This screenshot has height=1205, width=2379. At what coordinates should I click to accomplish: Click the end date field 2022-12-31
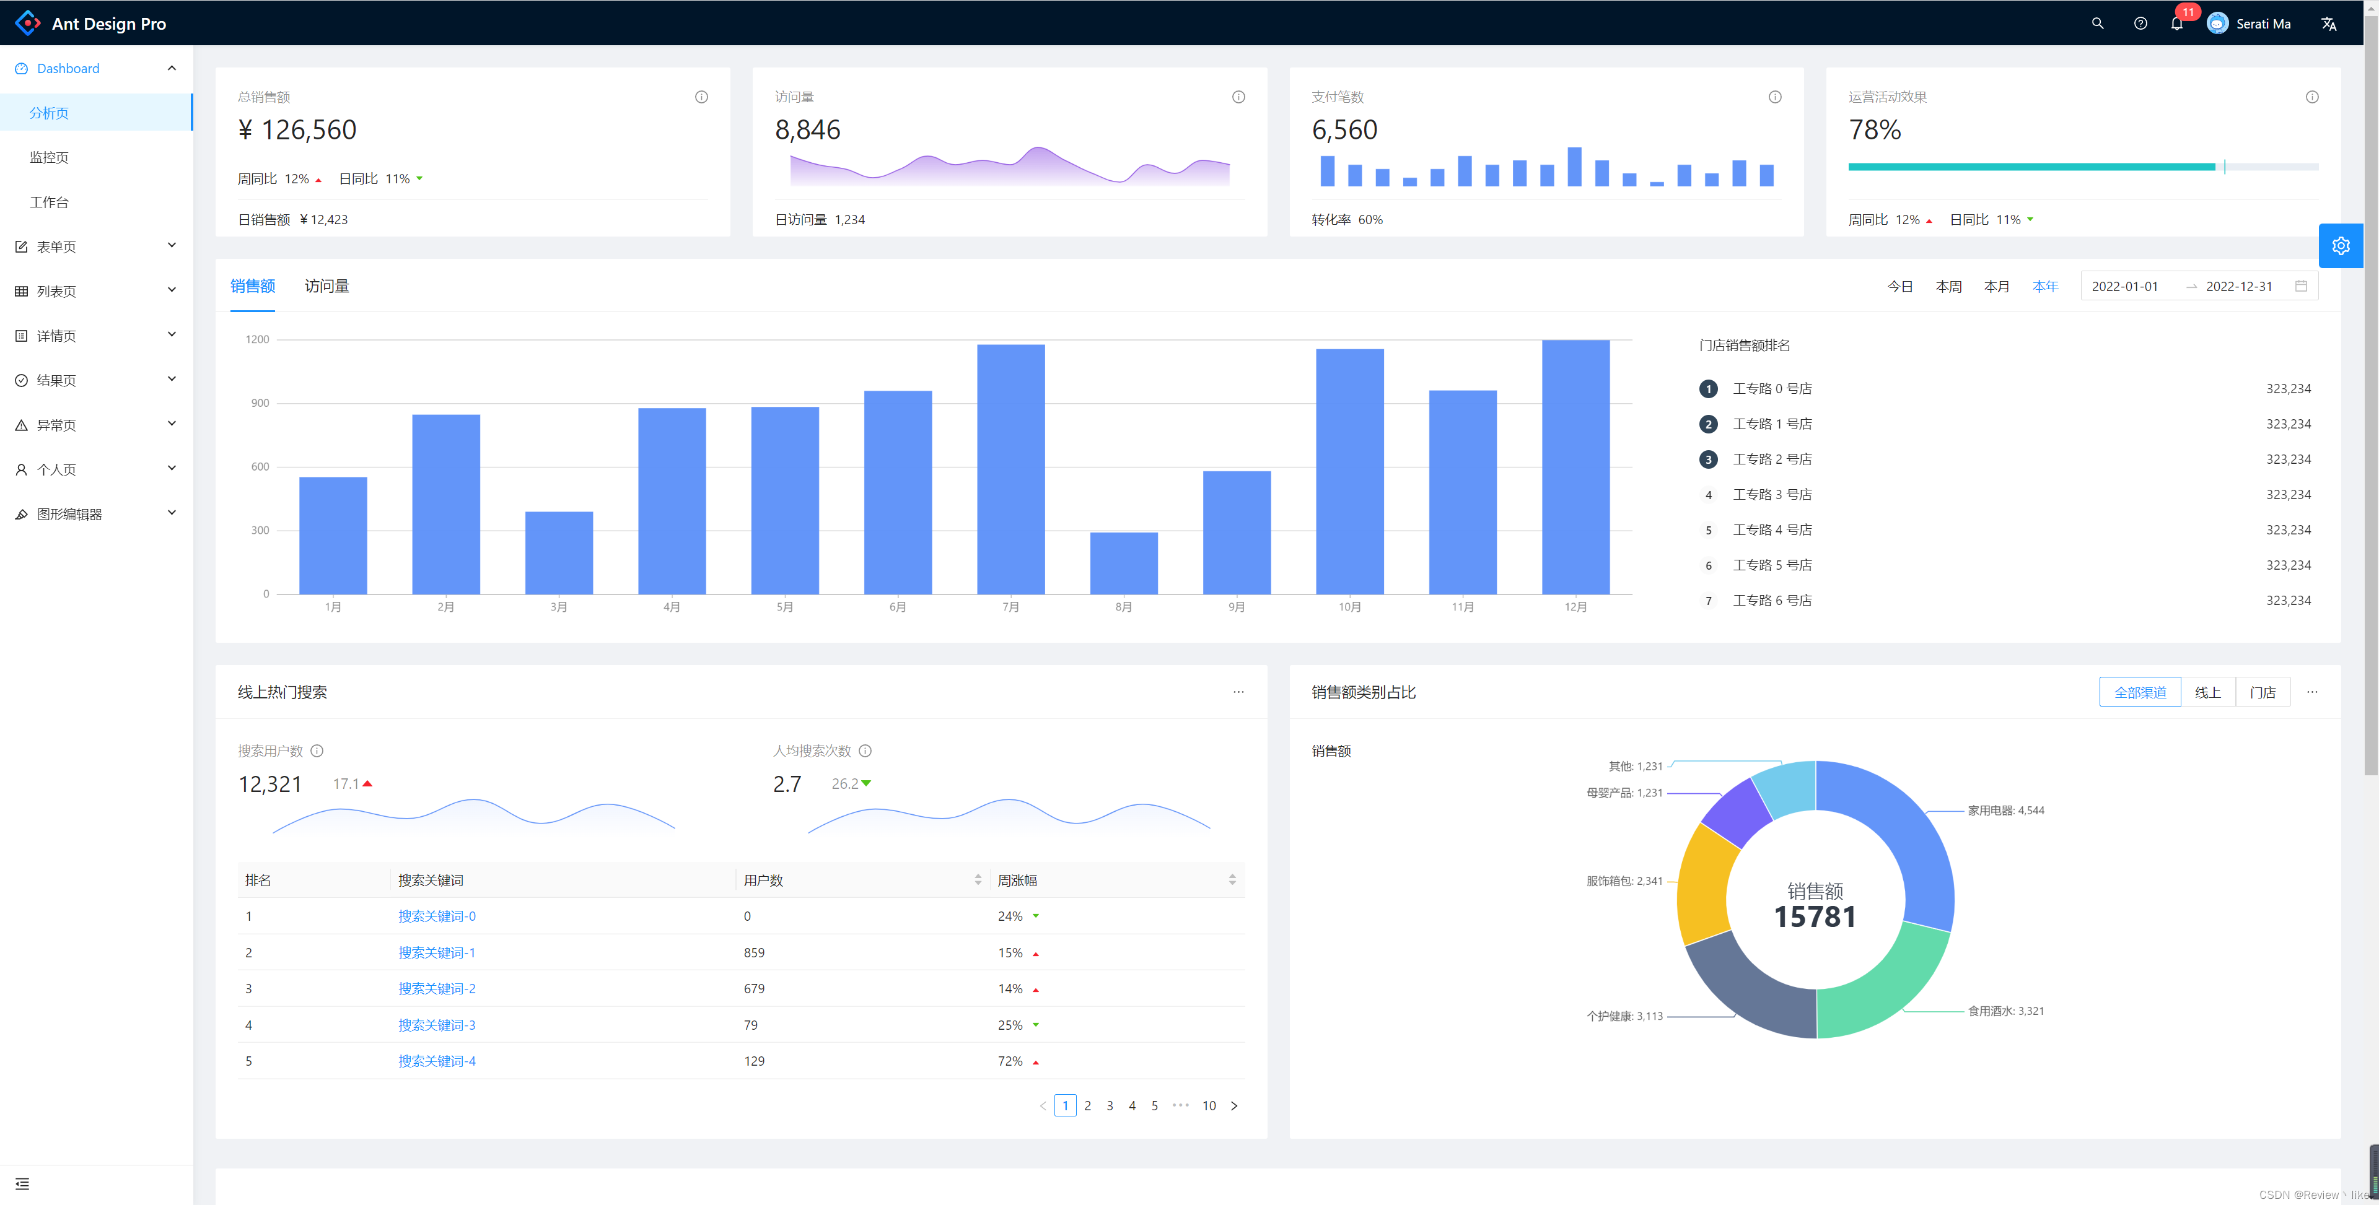point(2238,286)
